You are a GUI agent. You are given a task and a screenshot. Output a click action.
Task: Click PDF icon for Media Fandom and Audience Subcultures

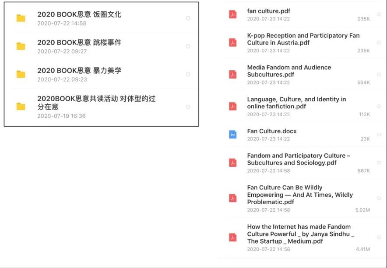(x=232, y=75)
